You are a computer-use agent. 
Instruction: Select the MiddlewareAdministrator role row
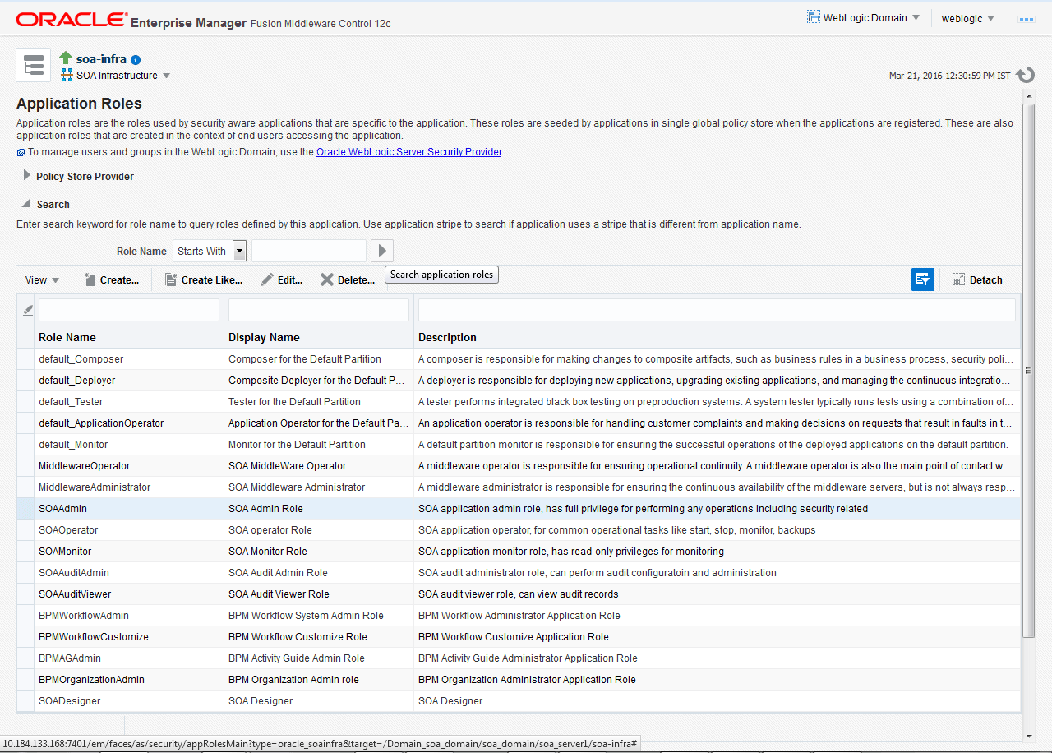click(x=519, y=487)
